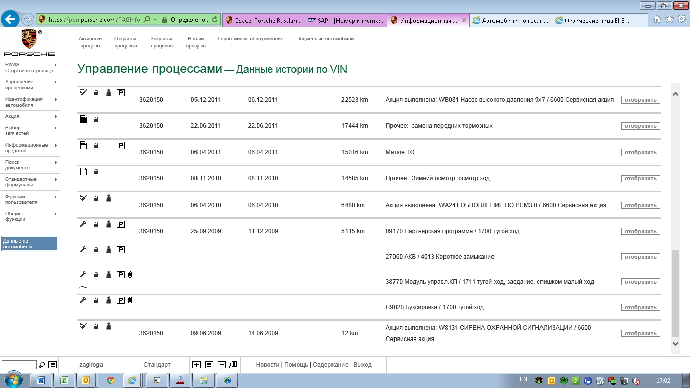Expand the Функции пользователя sidebar menu
Screen dimensions: 690x388
(x=29, y=200)
